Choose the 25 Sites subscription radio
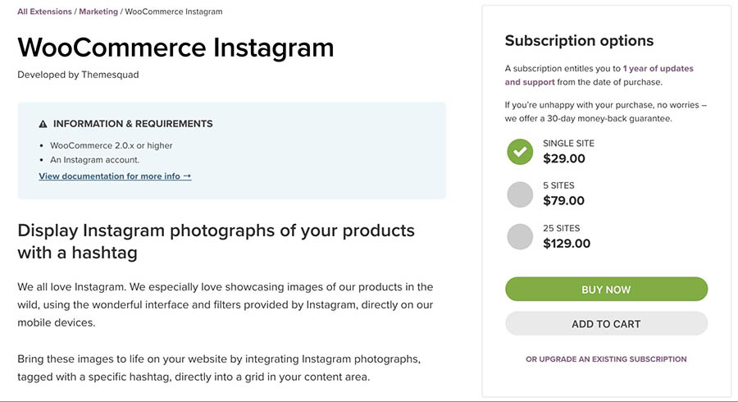 [x=520, y=237]
